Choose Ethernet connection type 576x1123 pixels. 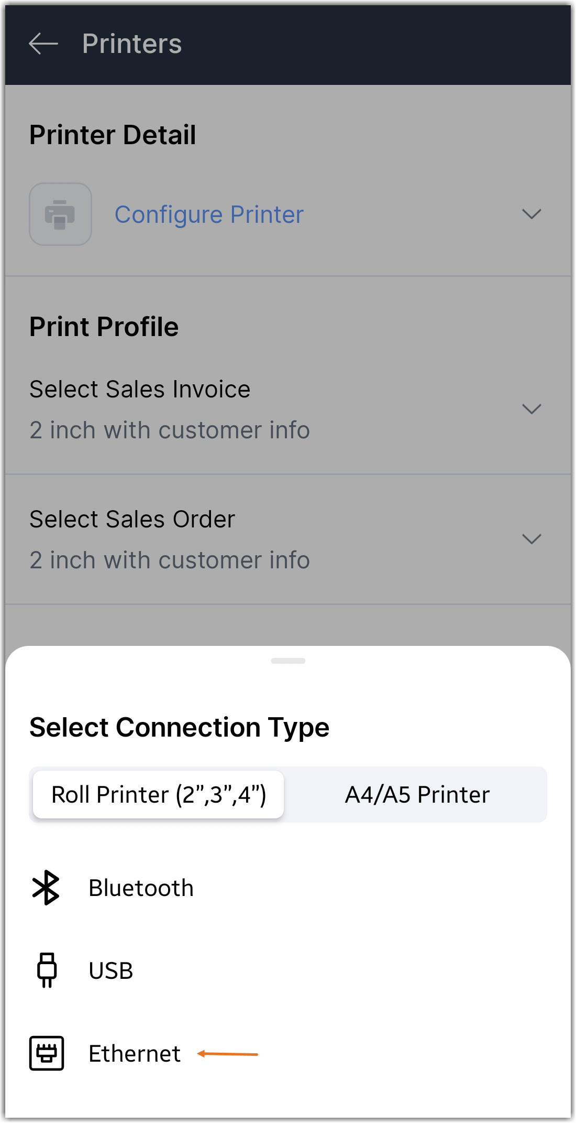[135, 1053]
